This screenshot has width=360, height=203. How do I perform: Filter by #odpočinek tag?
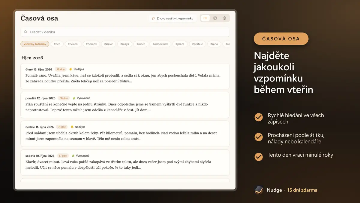[160, 44]
